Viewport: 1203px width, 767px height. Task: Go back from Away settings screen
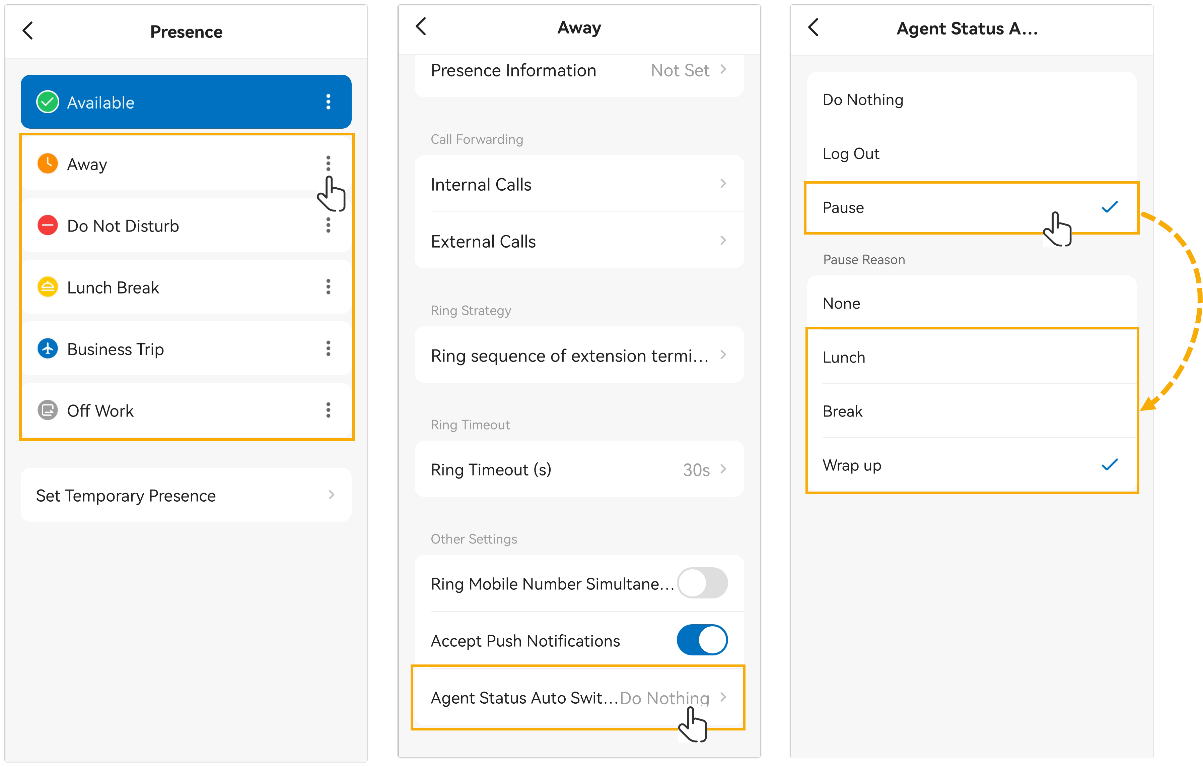421,26
